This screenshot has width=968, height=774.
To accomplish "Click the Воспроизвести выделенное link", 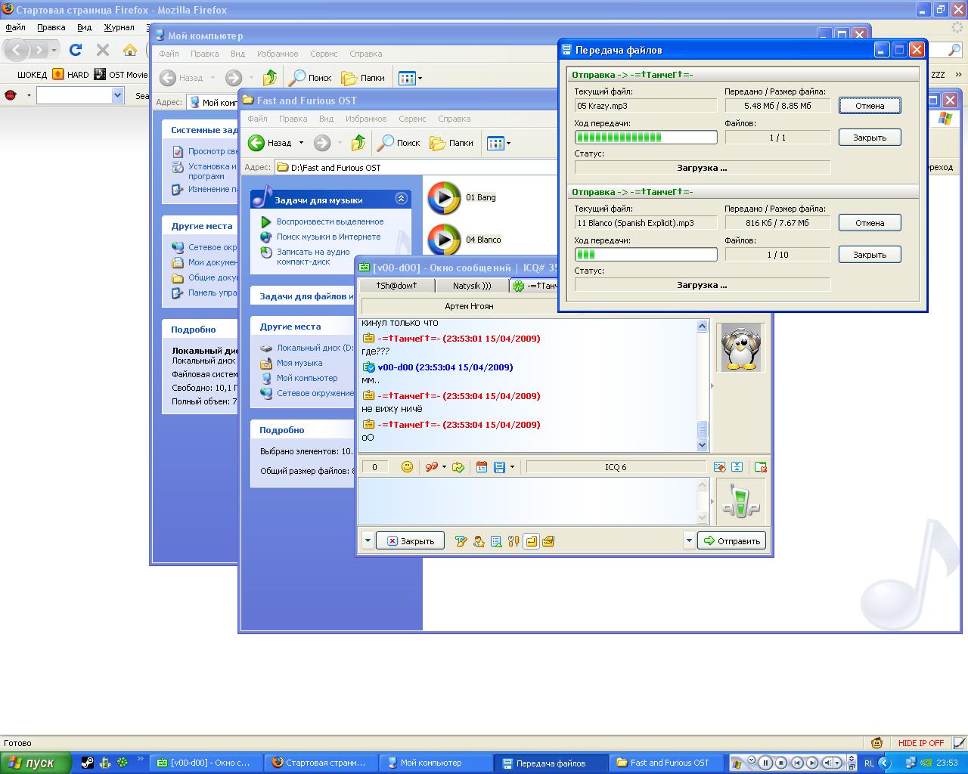I will click(x=330, y=221).
